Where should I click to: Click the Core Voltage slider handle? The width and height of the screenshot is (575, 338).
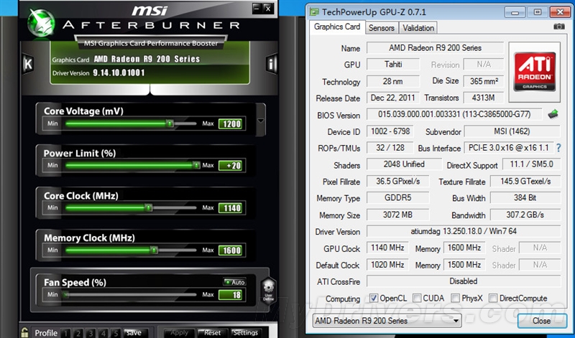[x=170, y=123]
